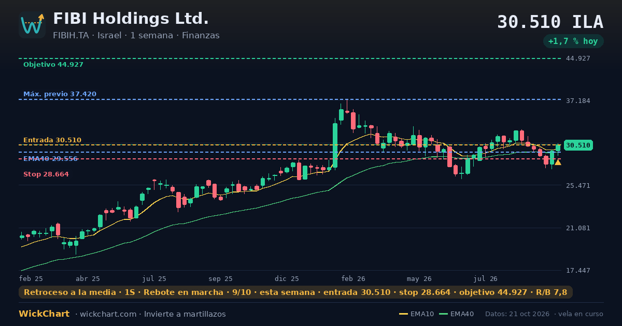Click the jul 25 date axis label
Image resolution: width=622 pixels, height=326 pixels.
(x=154, y=278)
